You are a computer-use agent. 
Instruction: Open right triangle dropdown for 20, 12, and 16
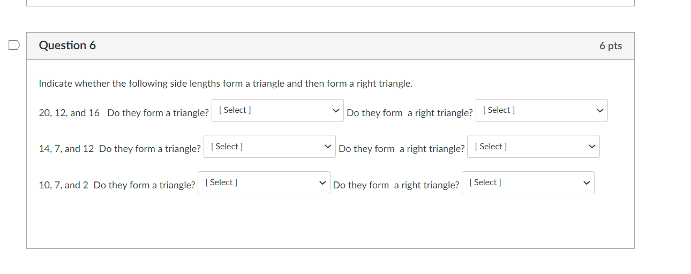(541, 111)
